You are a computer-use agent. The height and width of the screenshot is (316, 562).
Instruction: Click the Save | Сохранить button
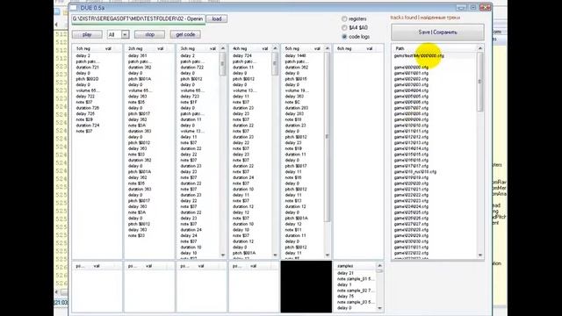click(437, 32)
